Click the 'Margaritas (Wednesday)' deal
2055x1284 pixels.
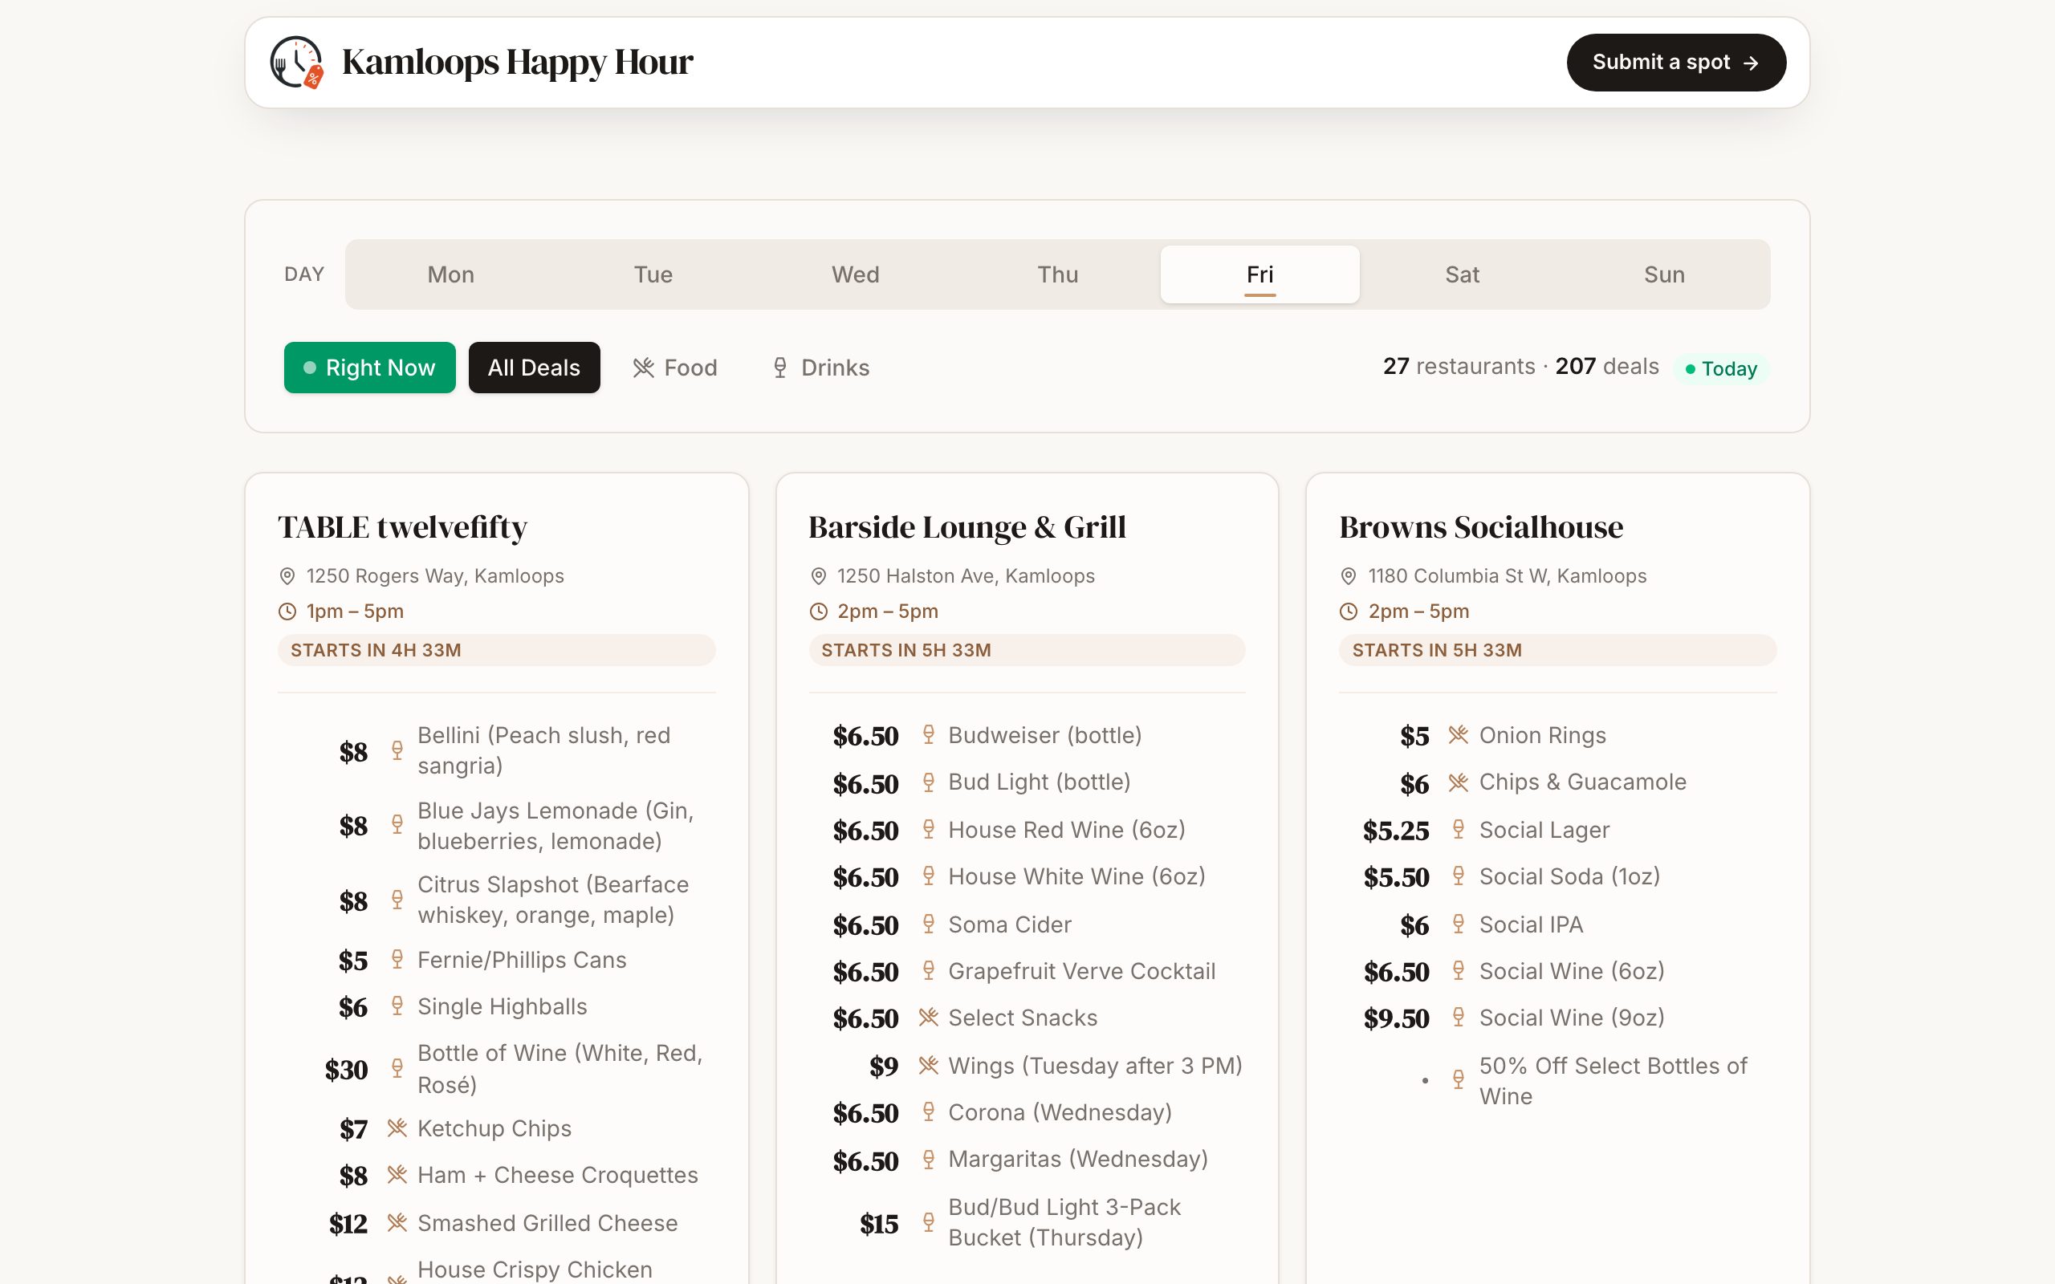[x=1077, y=1159]
